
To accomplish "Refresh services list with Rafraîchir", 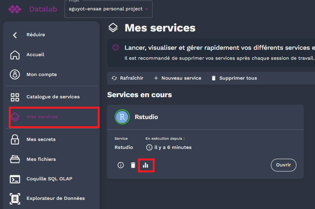I will [128, 78].
